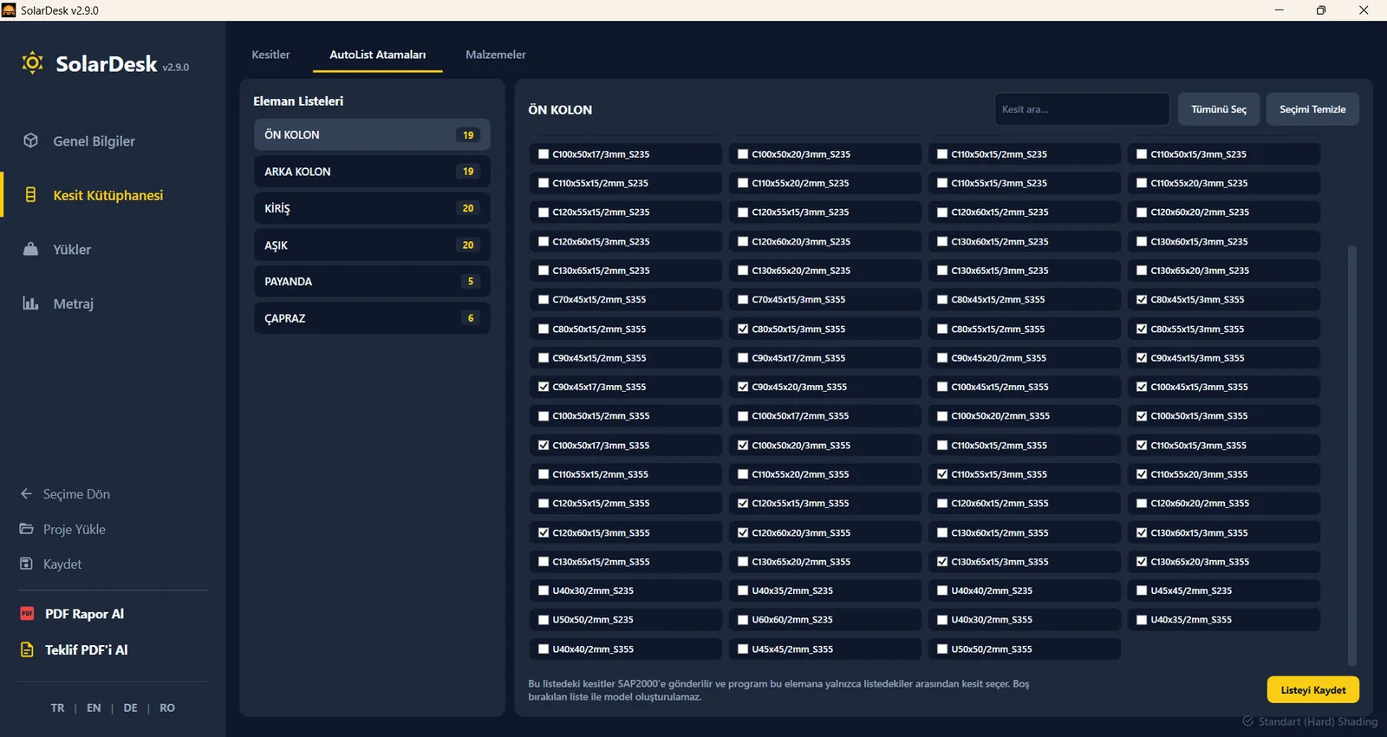Click PDF Rapor Al
Image resolution: width=1387 pixels, height=737 pixels.
[84, 613]
